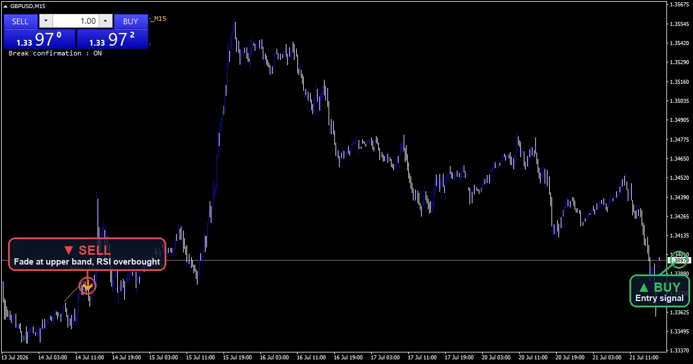The width and height of the screenshot is (693, 364).
Task: Click the '13 Jul 2026' time axis label
Action: [16, 358]
